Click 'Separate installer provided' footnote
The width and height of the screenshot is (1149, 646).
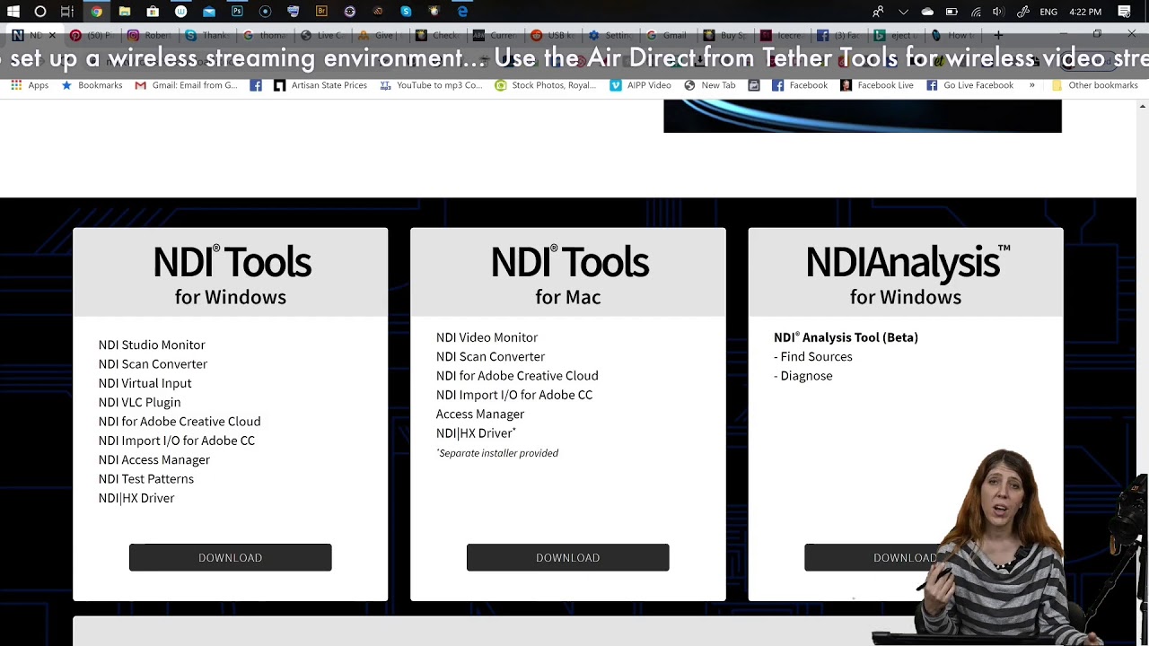tap(497, 453)
